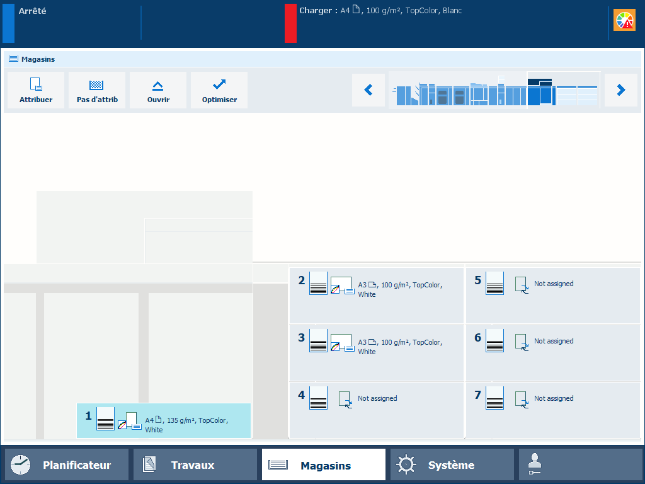Click the user key login icon
Viewport: 645px width, 484px height.
(x=534, y=465)
